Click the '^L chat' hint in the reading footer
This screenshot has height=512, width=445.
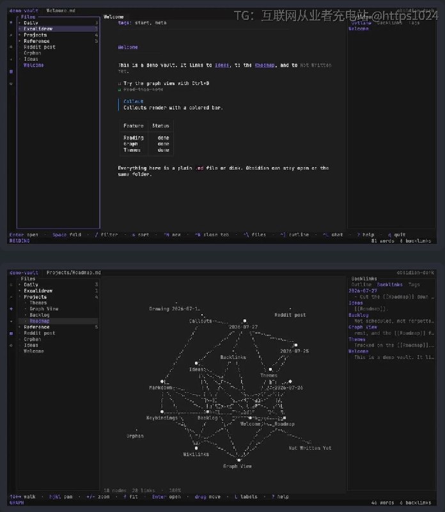pos(333,235)
